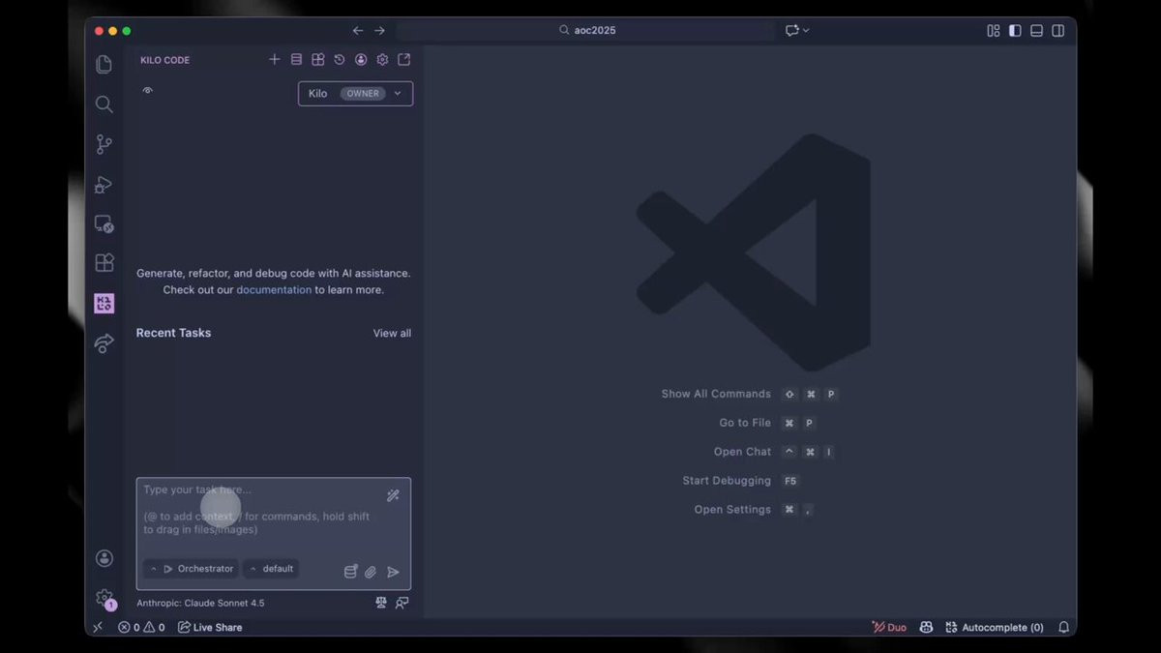Image resolution: width=1161 pixels, height=653 pixels.
Task: Click Autocomplete (0) in status bar
Action: coord(994,627)
